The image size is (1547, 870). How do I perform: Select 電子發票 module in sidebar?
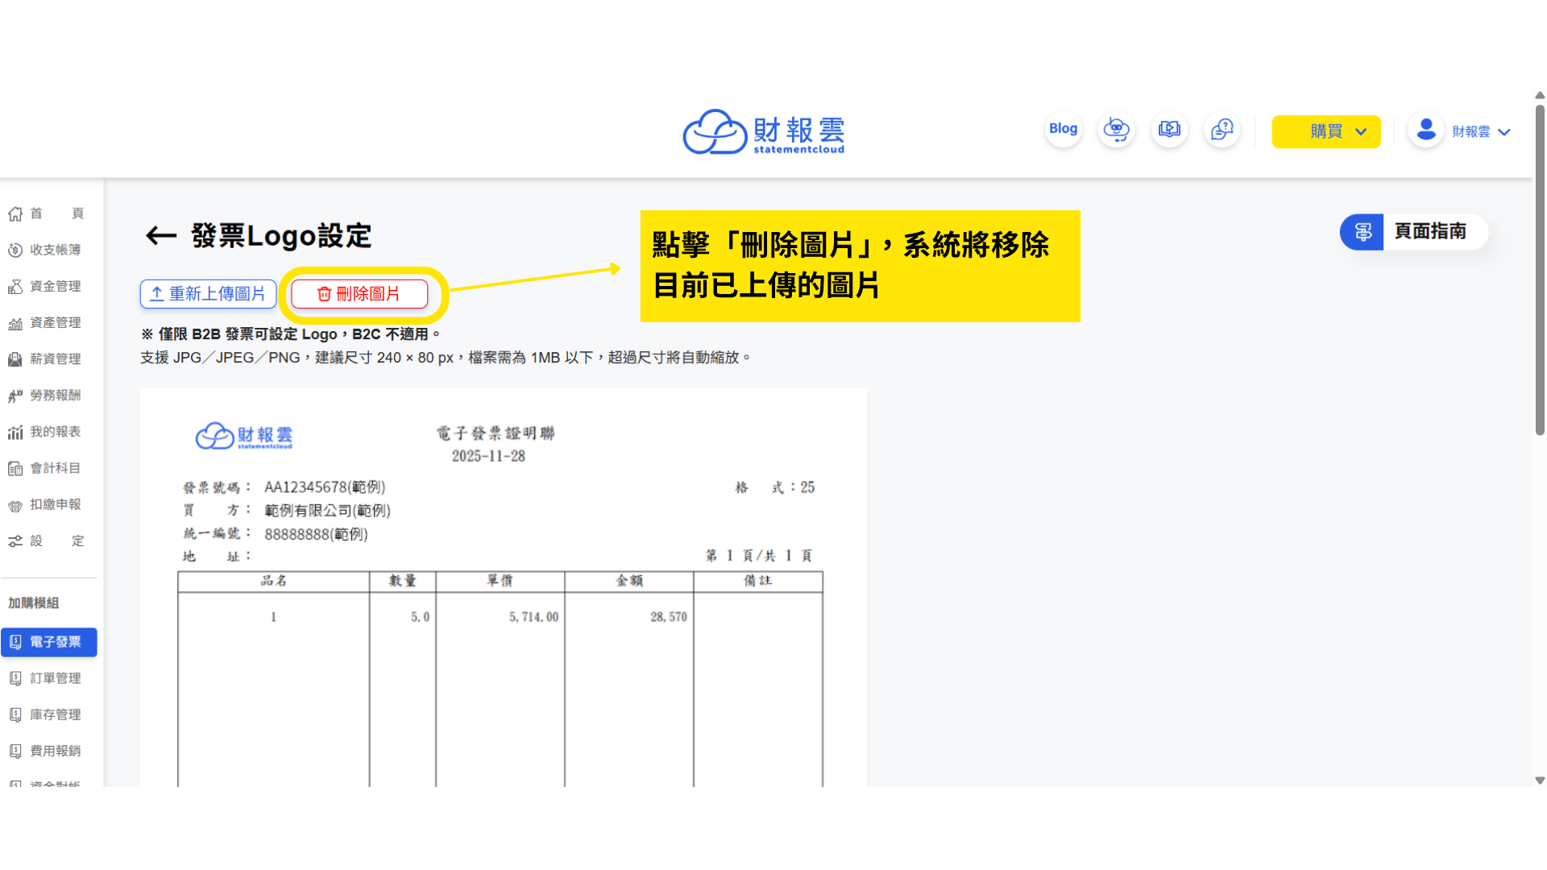[48, 642]
